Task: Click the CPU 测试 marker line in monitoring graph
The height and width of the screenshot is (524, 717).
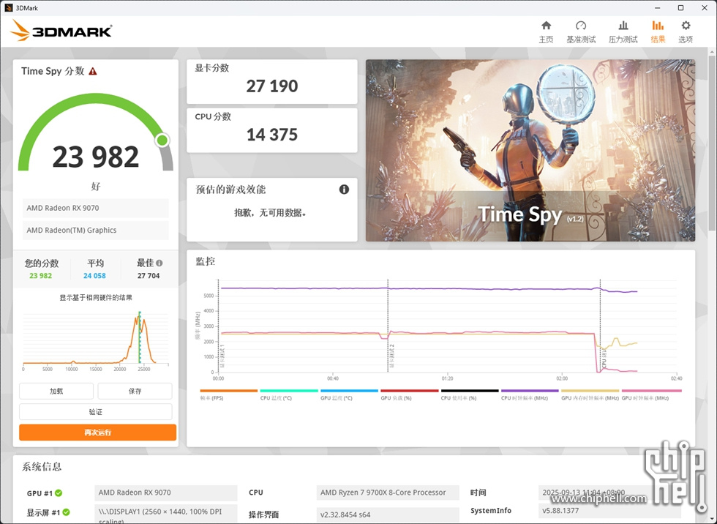Action: click(x=601, y=326)
